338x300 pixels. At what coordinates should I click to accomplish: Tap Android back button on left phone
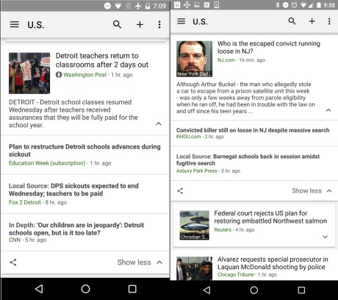click(x=39, y=289)
